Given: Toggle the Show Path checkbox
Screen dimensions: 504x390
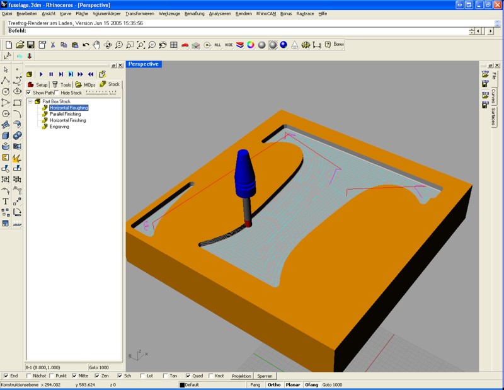Looking at the screenshot, I should (x=29, y=93).
